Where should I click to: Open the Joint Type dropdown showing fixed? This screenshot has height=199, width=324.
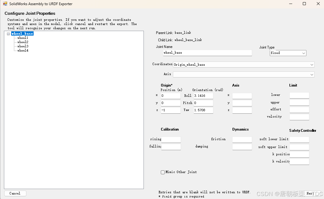click(x=303, y=53)
